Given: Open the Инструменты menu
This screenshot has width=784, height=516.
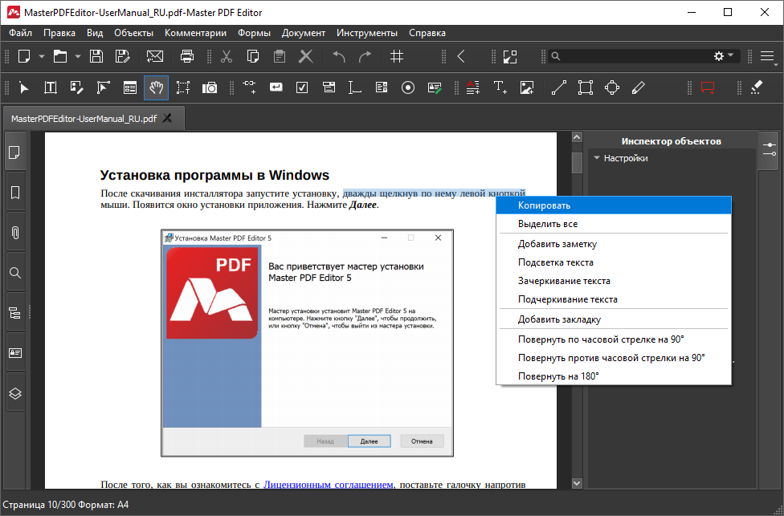Looking at the screenshot, I should [x=367, y=33].
